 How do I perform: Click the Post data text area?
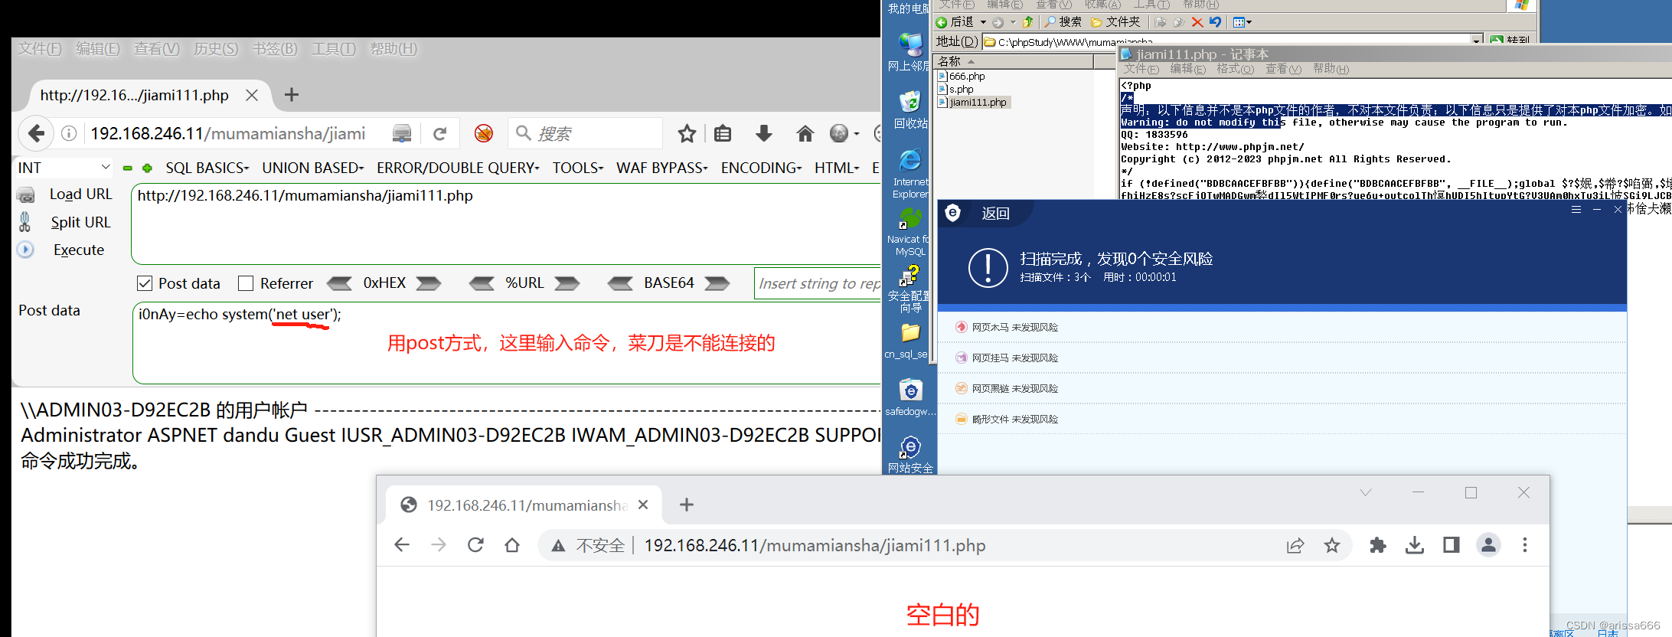pos(506,343)
